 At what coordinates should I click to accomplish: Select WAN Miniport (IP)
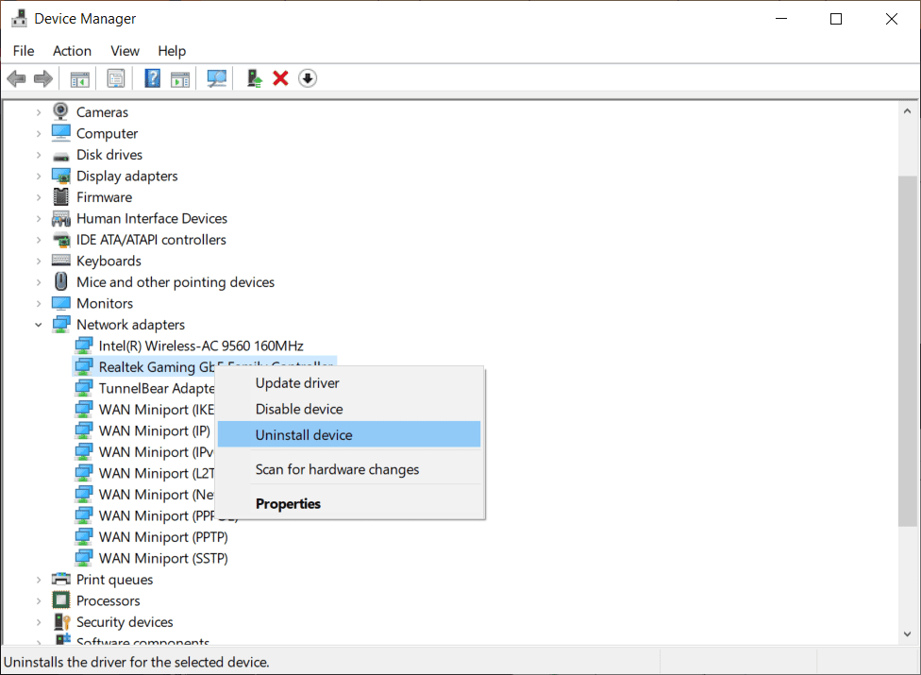(x=154, y=430)
